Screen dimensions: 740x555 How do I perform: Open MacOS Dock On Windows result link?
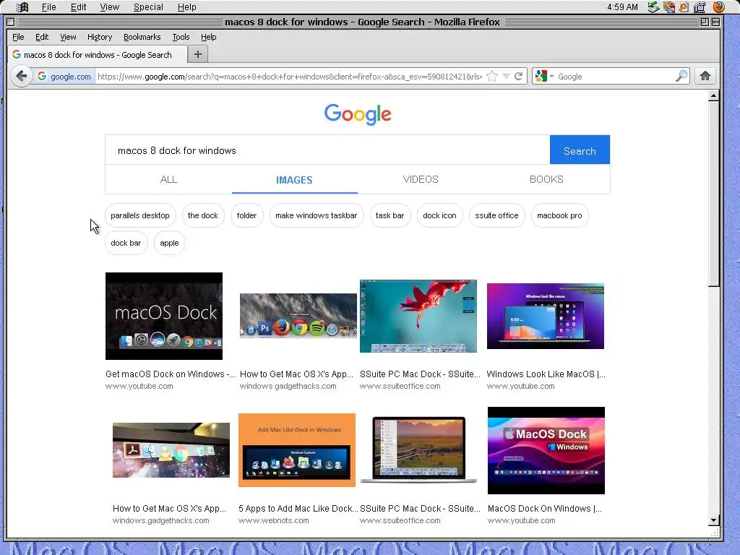point(545,508)
